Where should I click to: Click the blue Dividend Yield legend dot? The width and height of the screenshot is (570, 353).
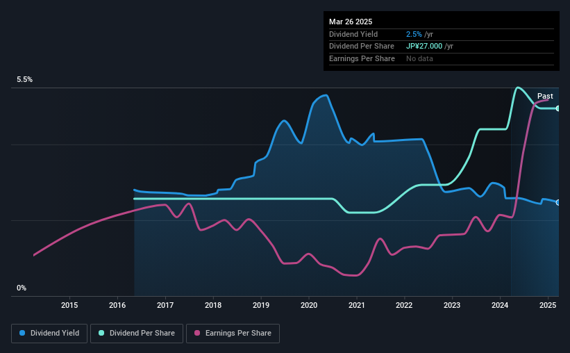22,333
